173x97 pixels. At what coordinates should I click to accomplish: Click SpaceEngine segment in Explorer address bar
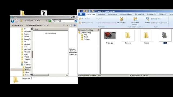pos(29,21)
